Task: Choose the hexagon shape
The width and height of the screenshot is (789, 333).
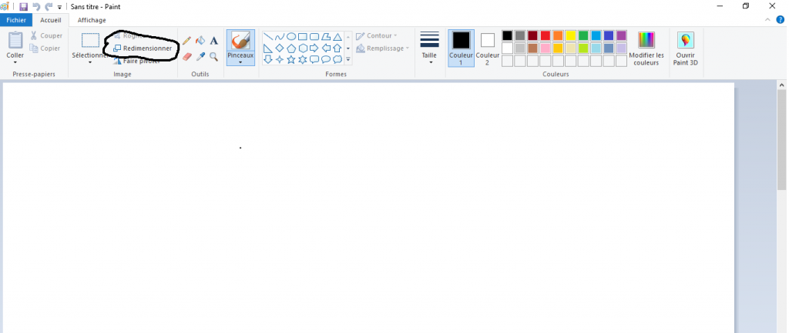Action: point(303,48)
